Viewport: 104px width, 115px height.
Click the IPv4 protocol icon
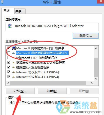coord(14,77)
